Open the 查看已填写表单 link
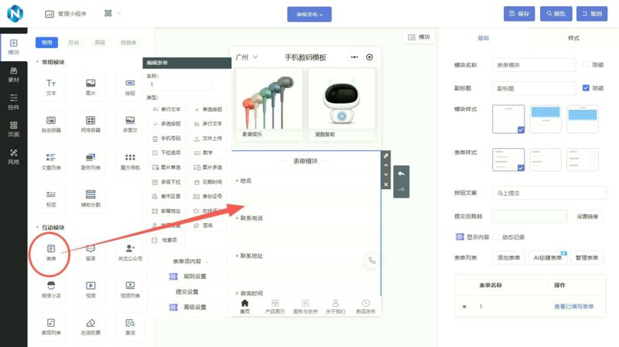Image resolution: width=619 pixels, height=347 pixels. pyautogui.click(x=573, y=306)
